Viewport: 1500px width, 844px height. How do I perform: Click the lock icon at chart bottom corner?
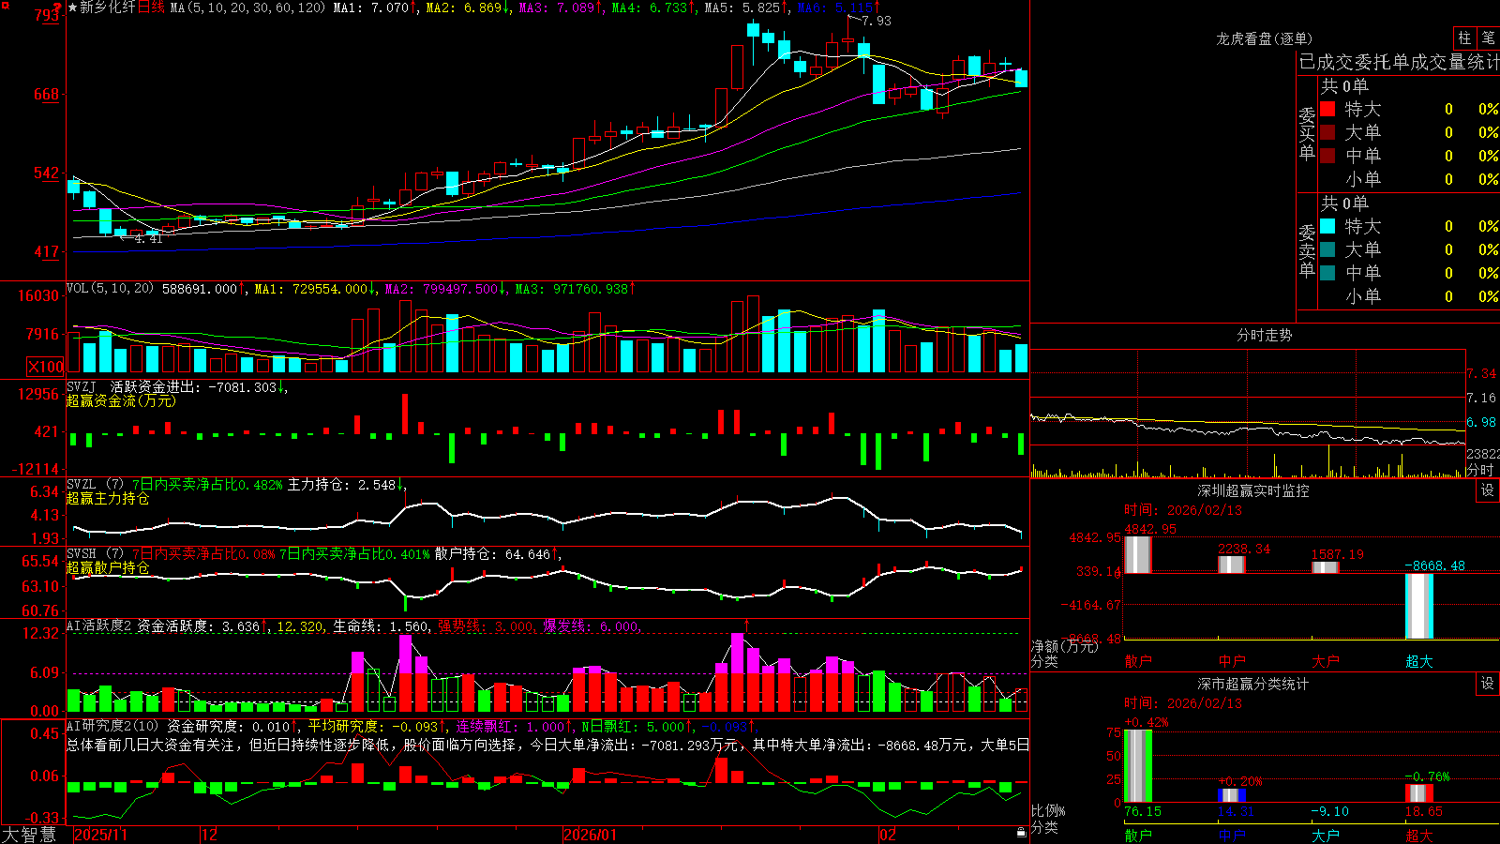pyautogui.click(x=1021, y=832)
